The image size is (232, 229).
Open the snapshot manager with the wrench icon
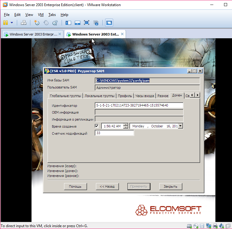coord(55,23)
